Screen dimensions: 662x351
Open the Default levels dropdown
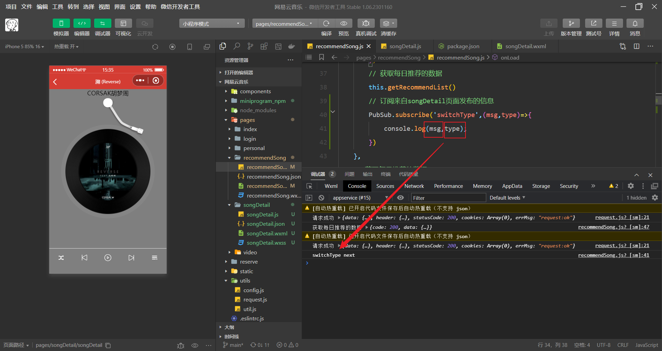coord(507,198)
